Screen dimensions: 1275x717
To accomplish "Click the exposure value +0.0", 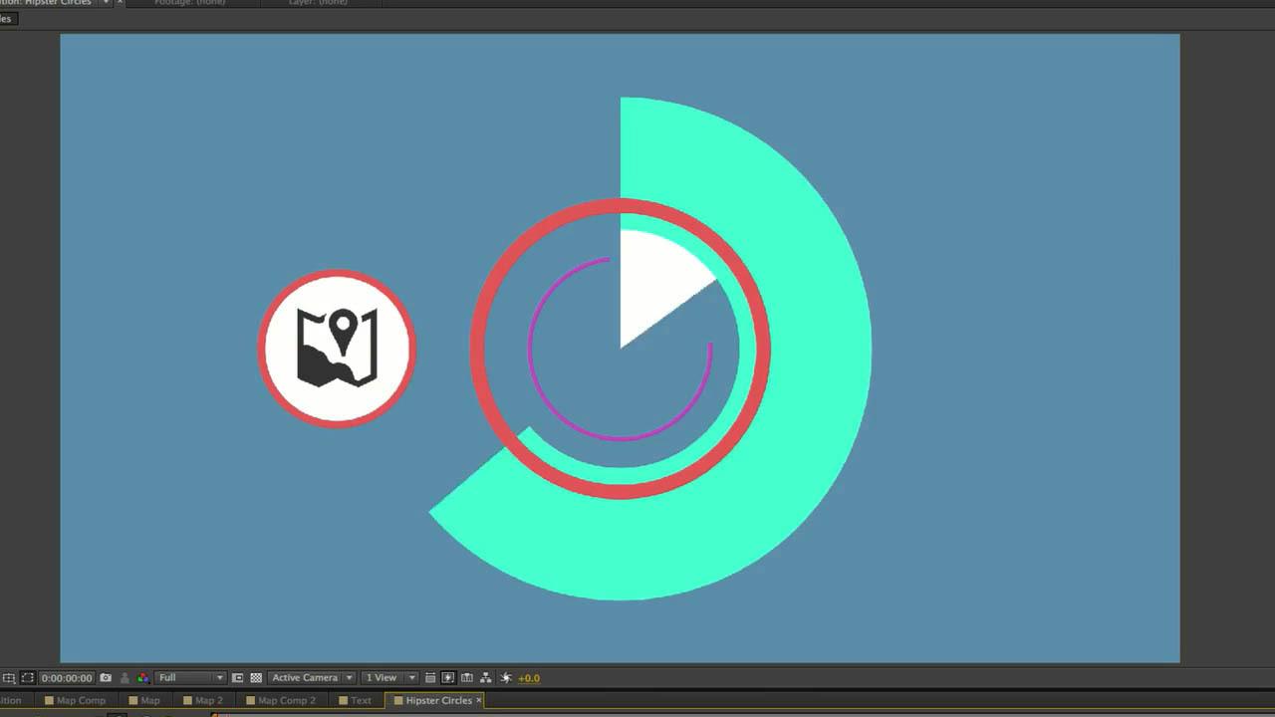I will (529, 678).
